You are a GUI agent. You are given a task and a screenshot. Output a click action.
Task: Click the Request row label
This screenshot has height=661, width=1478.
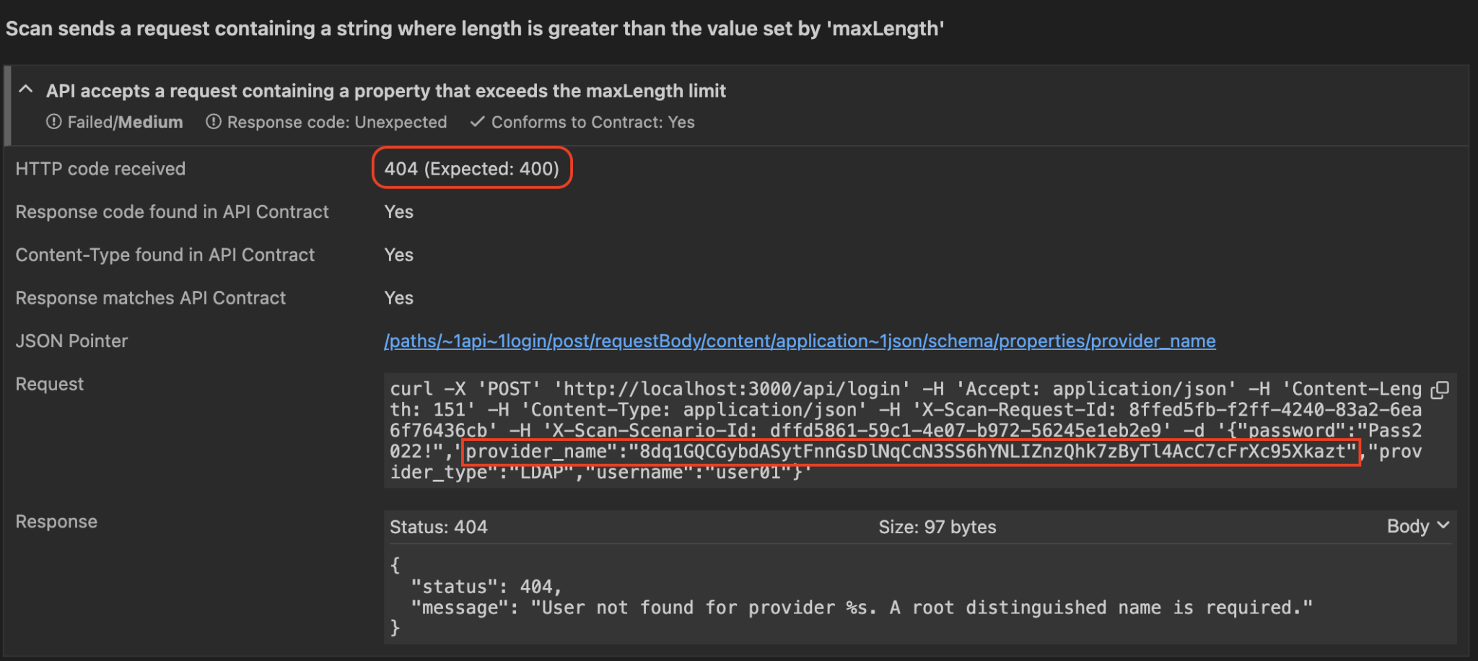pos(49,383)
